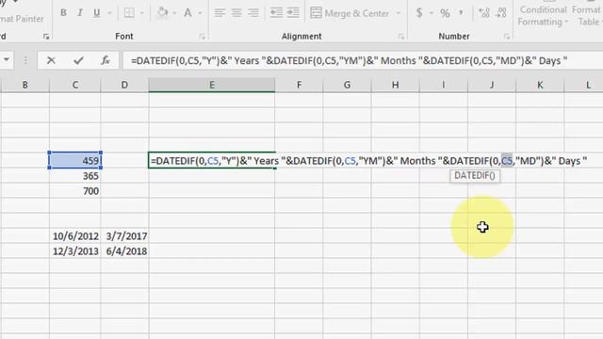Toggle Bold formatting
This screenshot has height=339, width=603.
[63, 13]
